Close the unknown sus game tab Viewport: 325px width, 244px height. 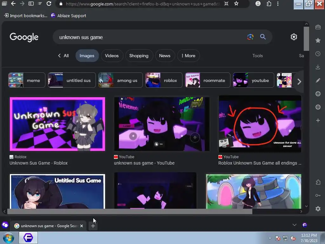pyautogui.click(x=82, y=226)
